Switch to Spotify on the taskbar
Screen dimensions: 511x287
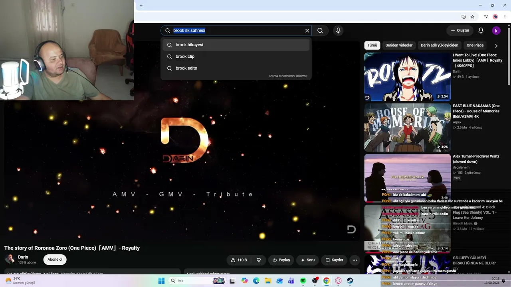pos(303,281)
